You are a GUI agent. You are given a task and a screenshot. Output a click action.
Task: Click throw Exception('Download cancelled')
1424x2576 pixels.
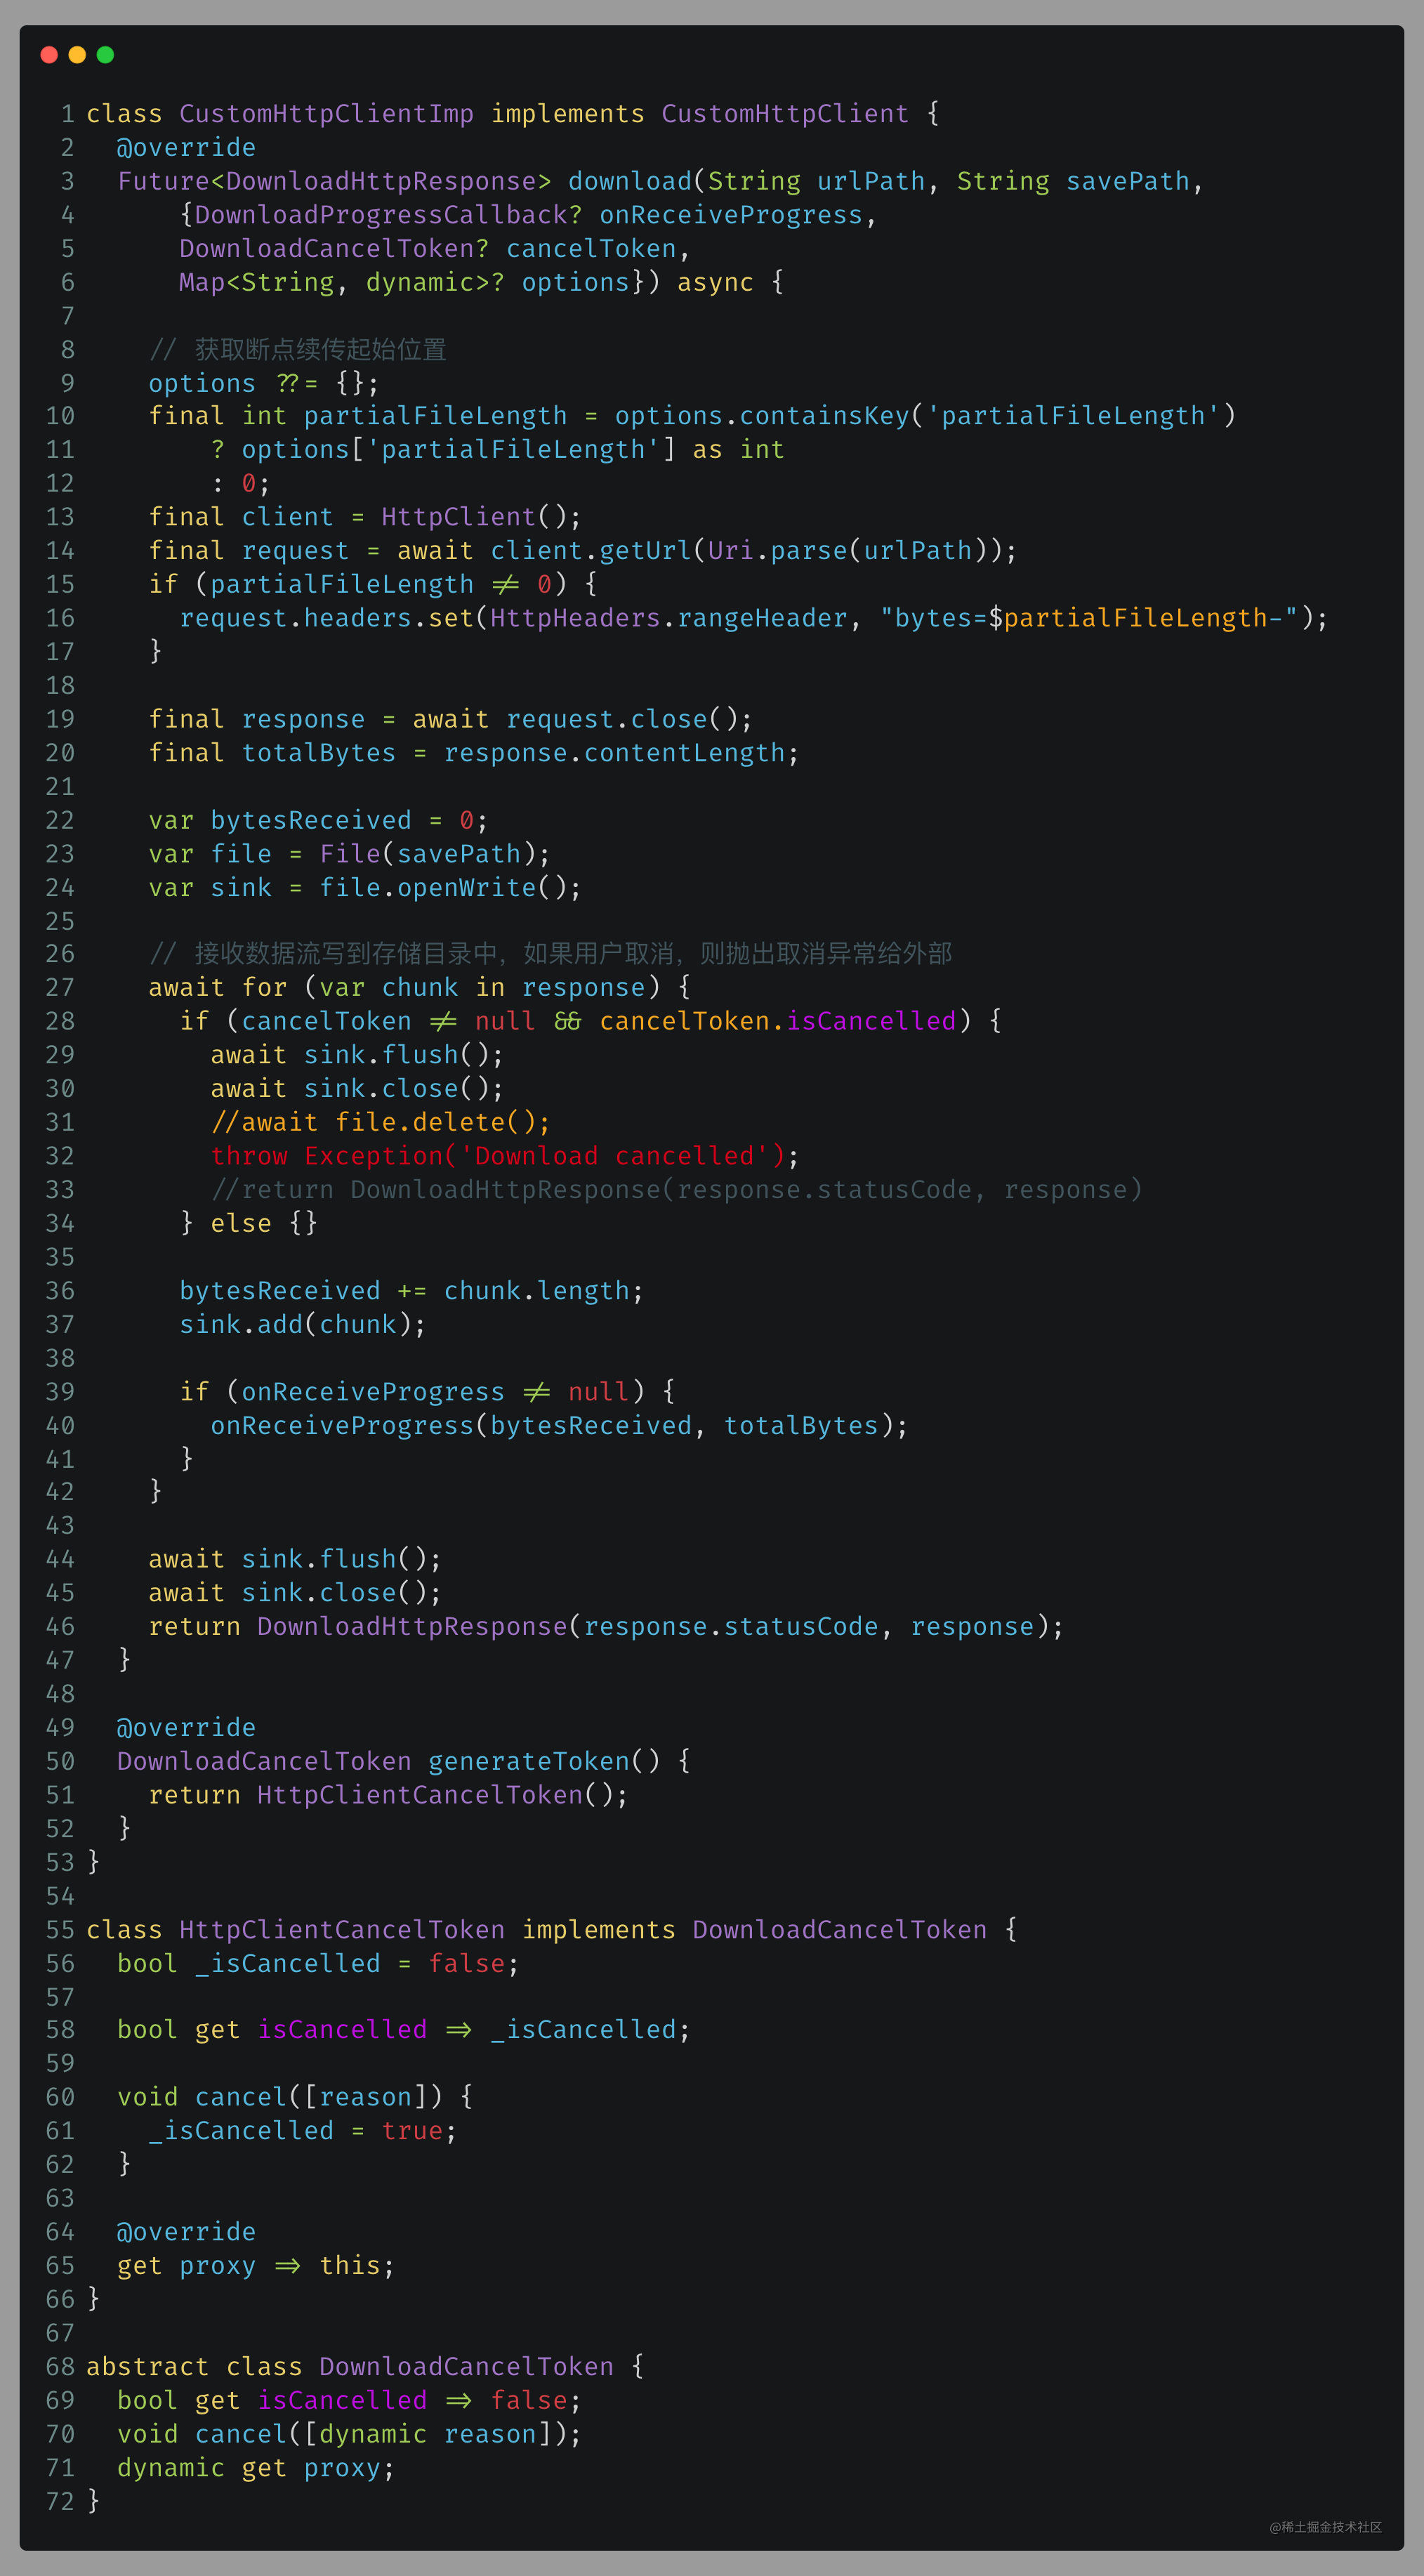point(498,1156)
